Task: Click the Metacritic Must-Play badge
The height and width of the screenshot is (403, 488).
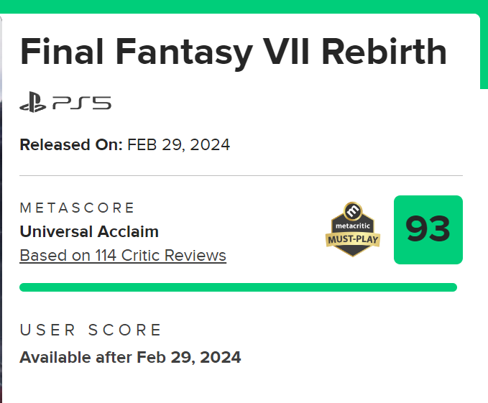Action: click(353, 229)
